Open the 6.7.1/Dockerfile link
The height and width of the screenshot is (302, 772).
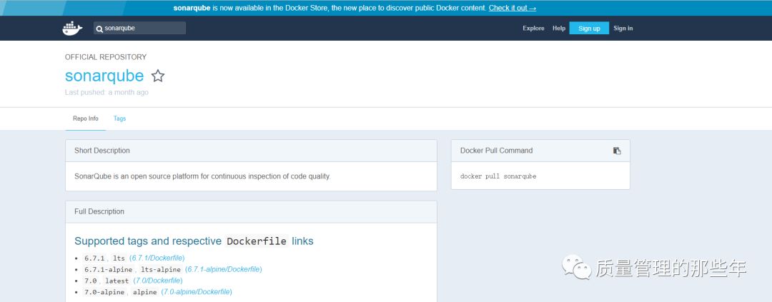coord(157,258)
